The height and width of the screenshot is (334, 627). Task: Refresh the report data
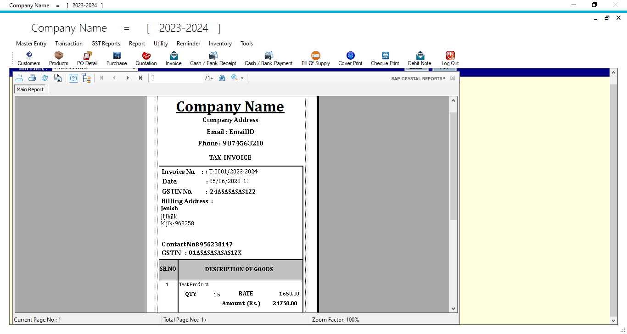pyautogui.click(x=45, y=78)
